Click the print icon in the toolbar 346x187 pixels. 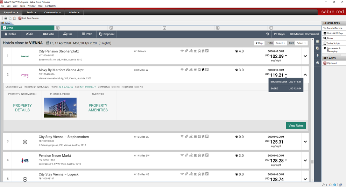point(6,18)
